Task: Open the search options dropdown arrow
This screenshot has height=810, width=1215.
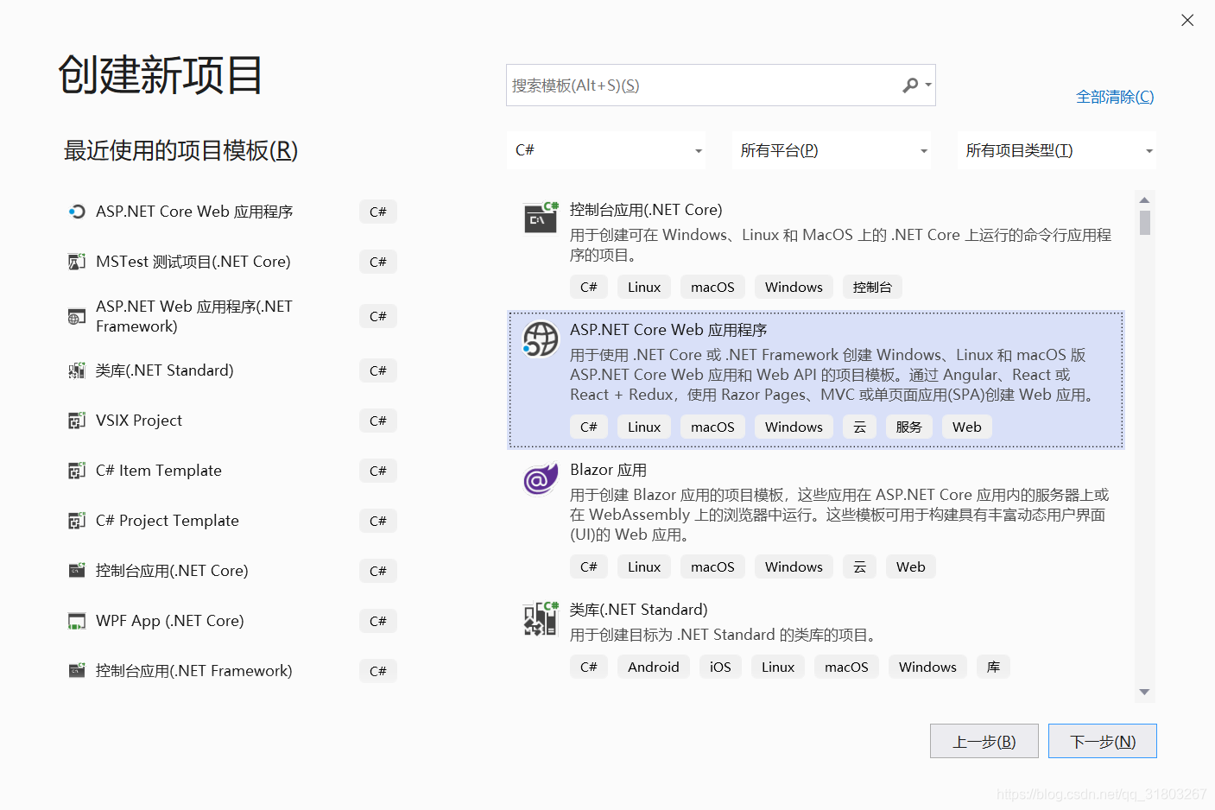Action: 928,85
